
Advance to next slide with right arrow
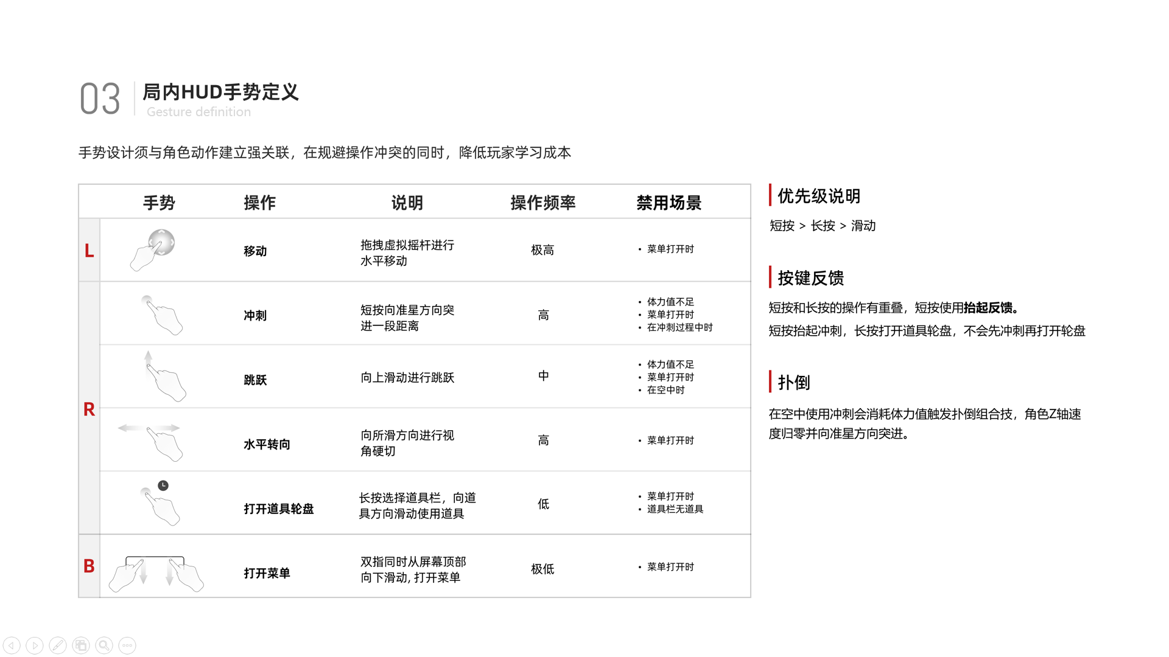pyautogui.click(x=35, y=645)
